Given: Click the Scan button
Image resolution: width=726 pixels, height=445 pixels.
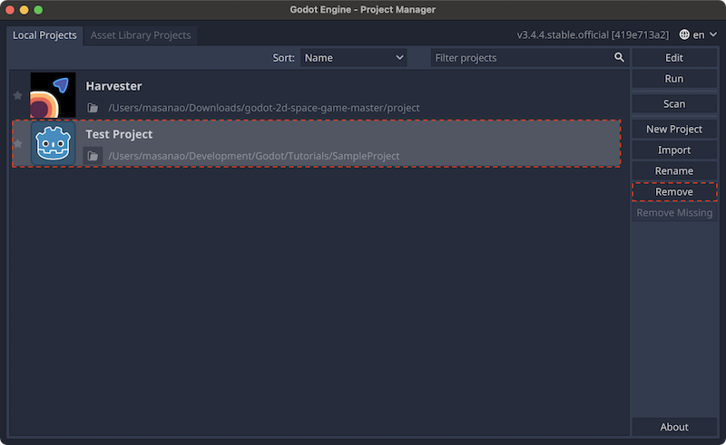Looking at the screenshot, I should click(x=674, y=104).
